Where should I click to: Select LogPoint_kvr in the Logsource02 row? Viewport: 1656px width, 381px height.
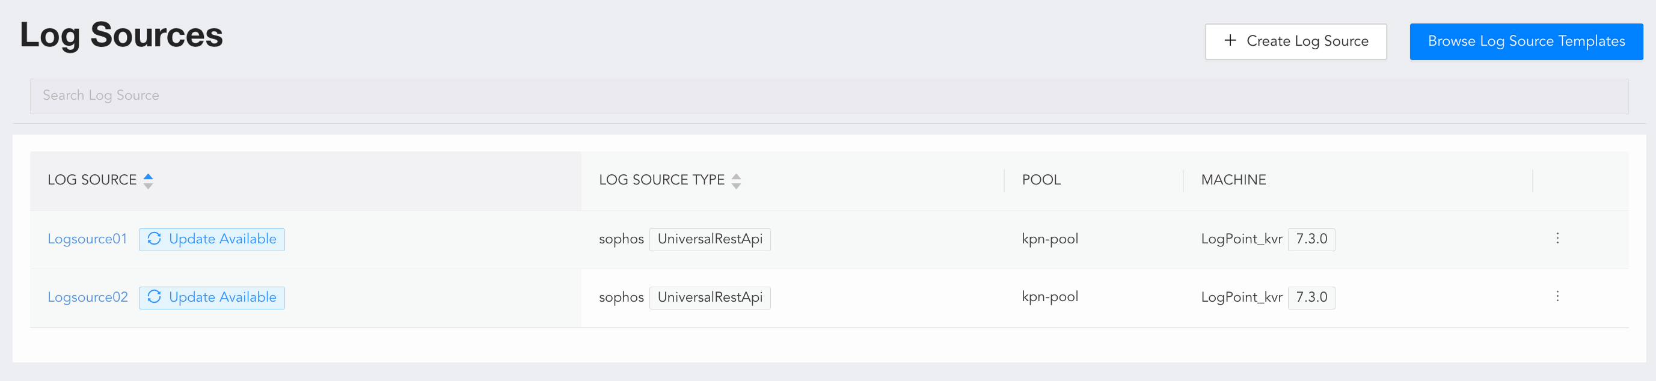pyautogui.click(x=1240, y=297)
